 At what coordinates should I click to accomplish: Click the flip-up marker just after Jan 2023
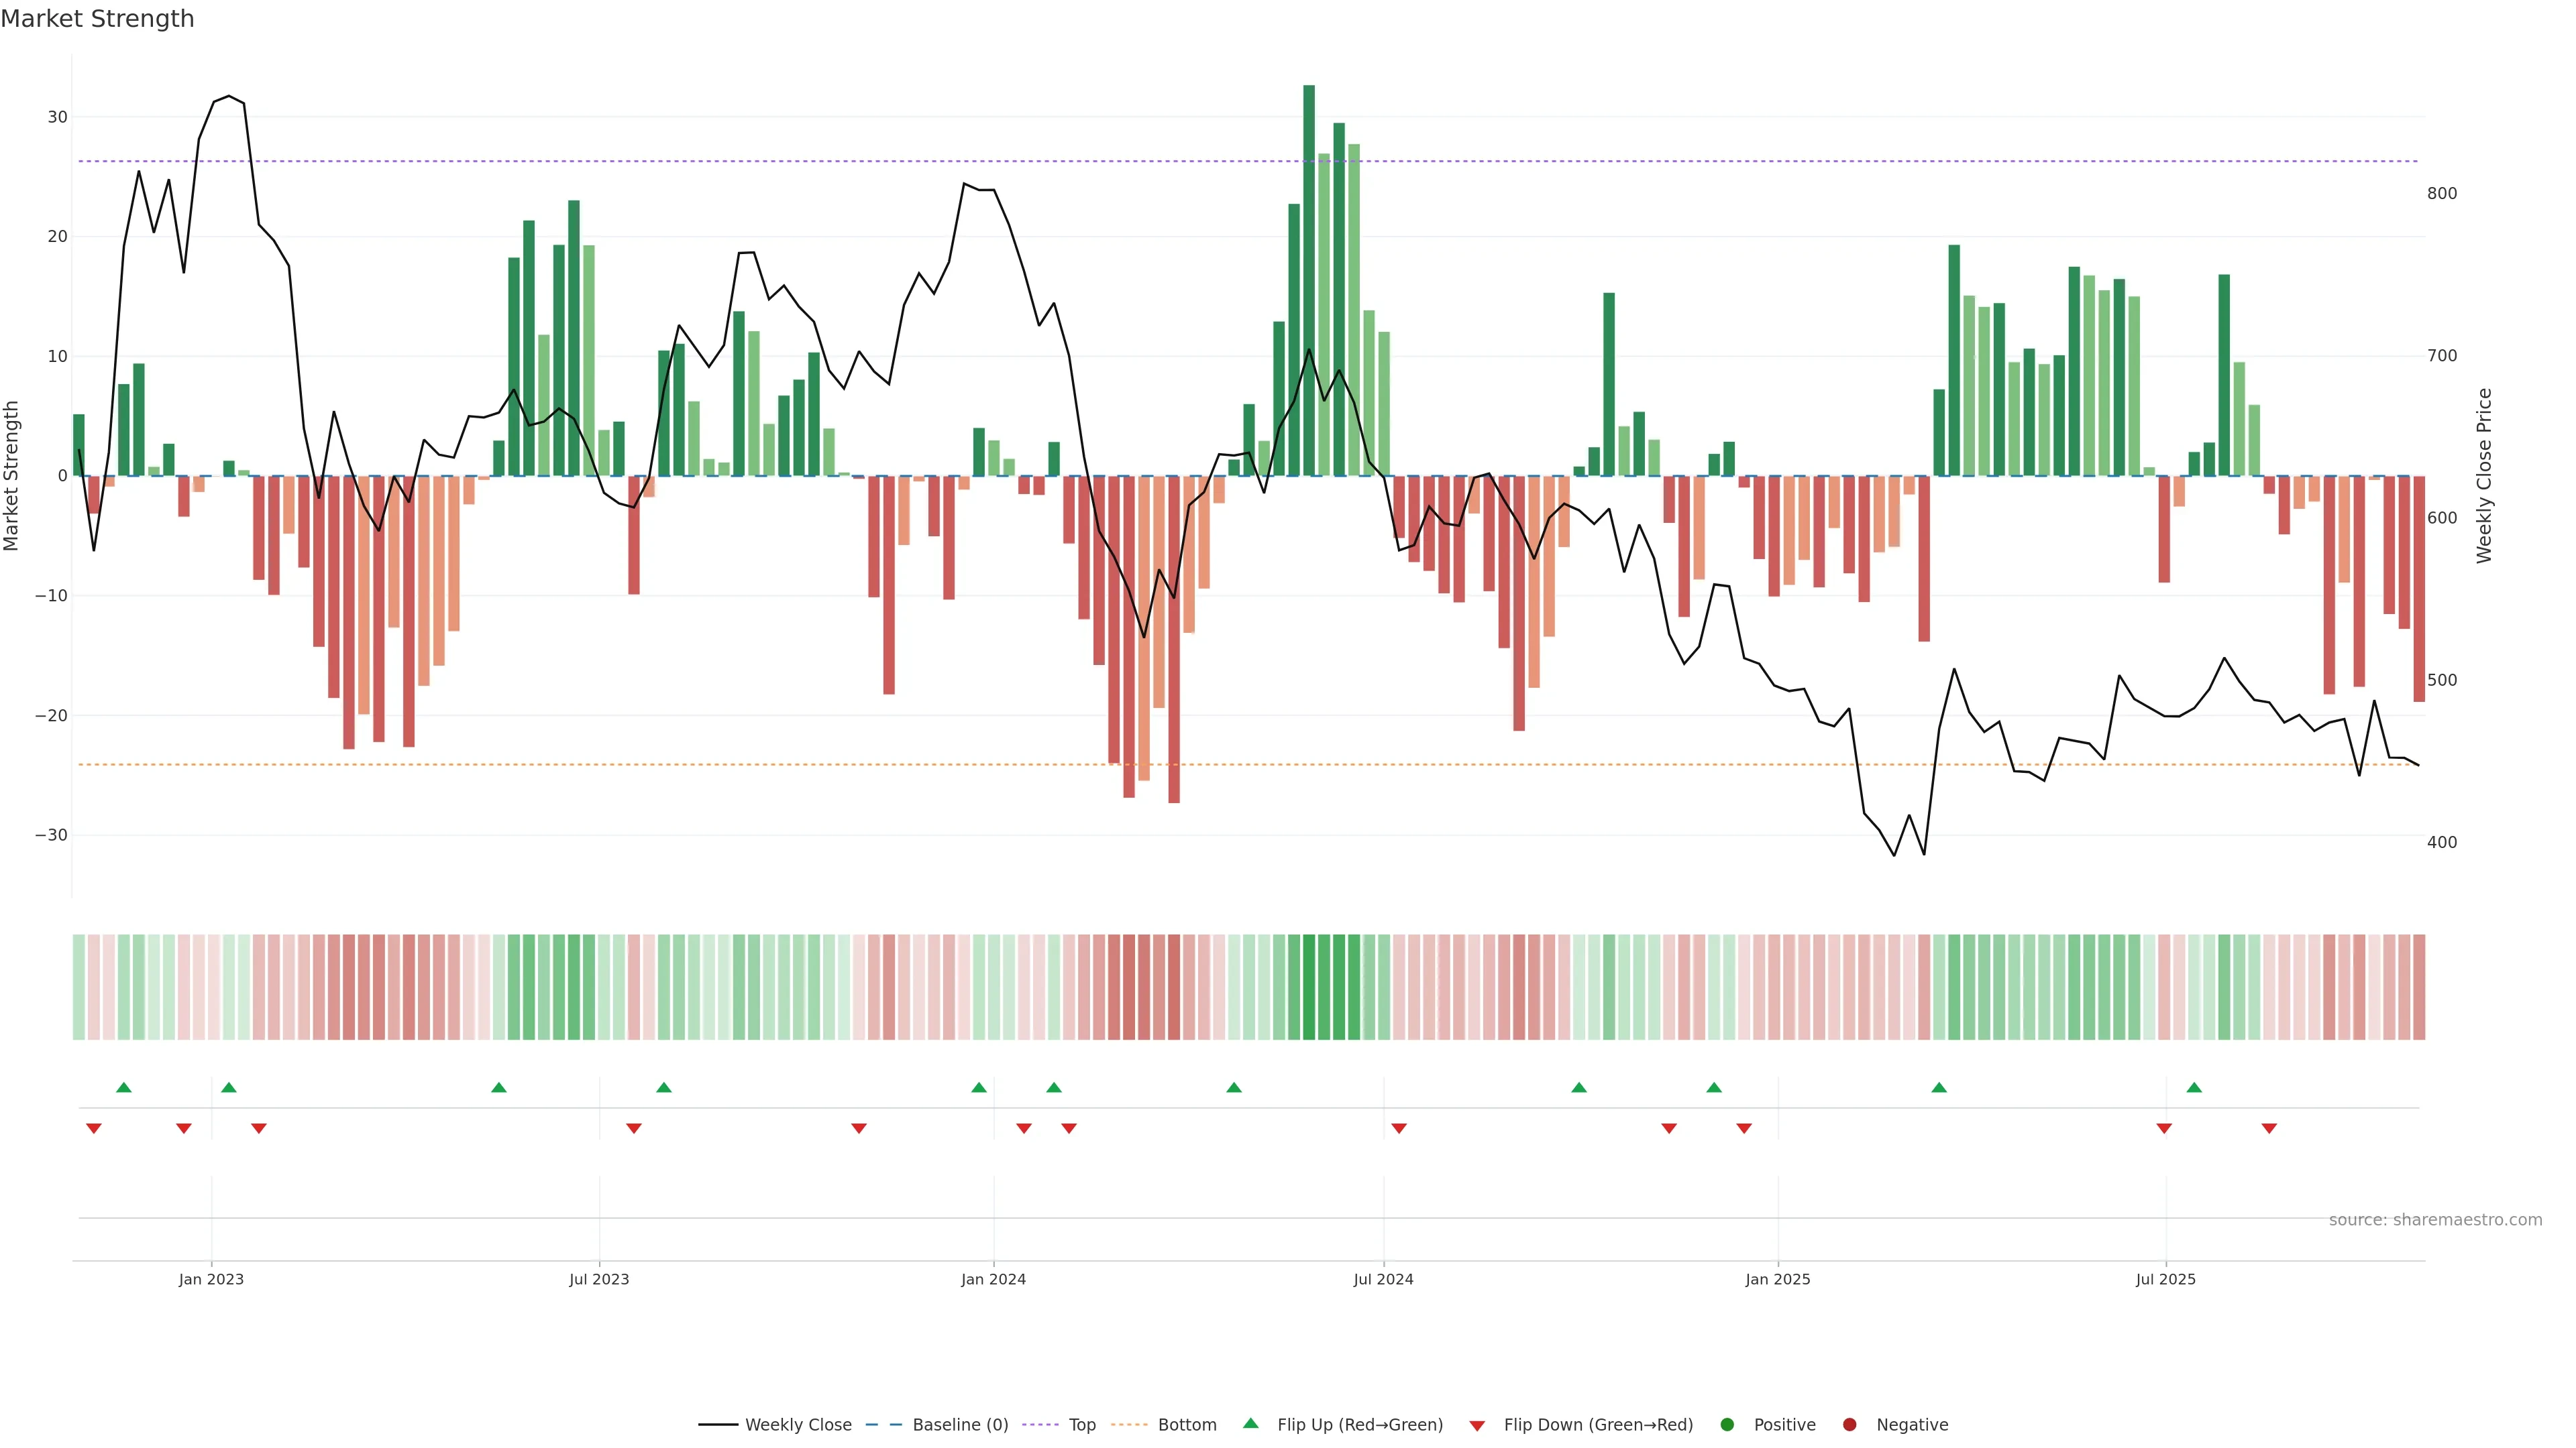click(229, 1087)
